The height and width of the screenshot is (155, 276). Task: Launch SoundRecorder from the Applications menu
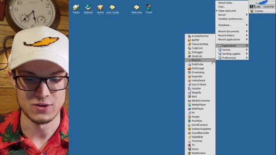[200, 133]
